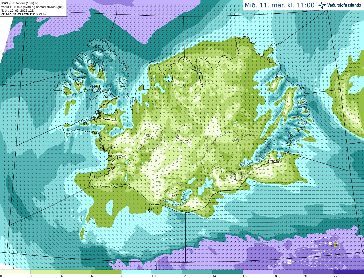Screen dimensions: 364x278
Task: Click the "VT: Mið. 11.03.2026 11Z (+23 h)" line
Action: (23, 14)
